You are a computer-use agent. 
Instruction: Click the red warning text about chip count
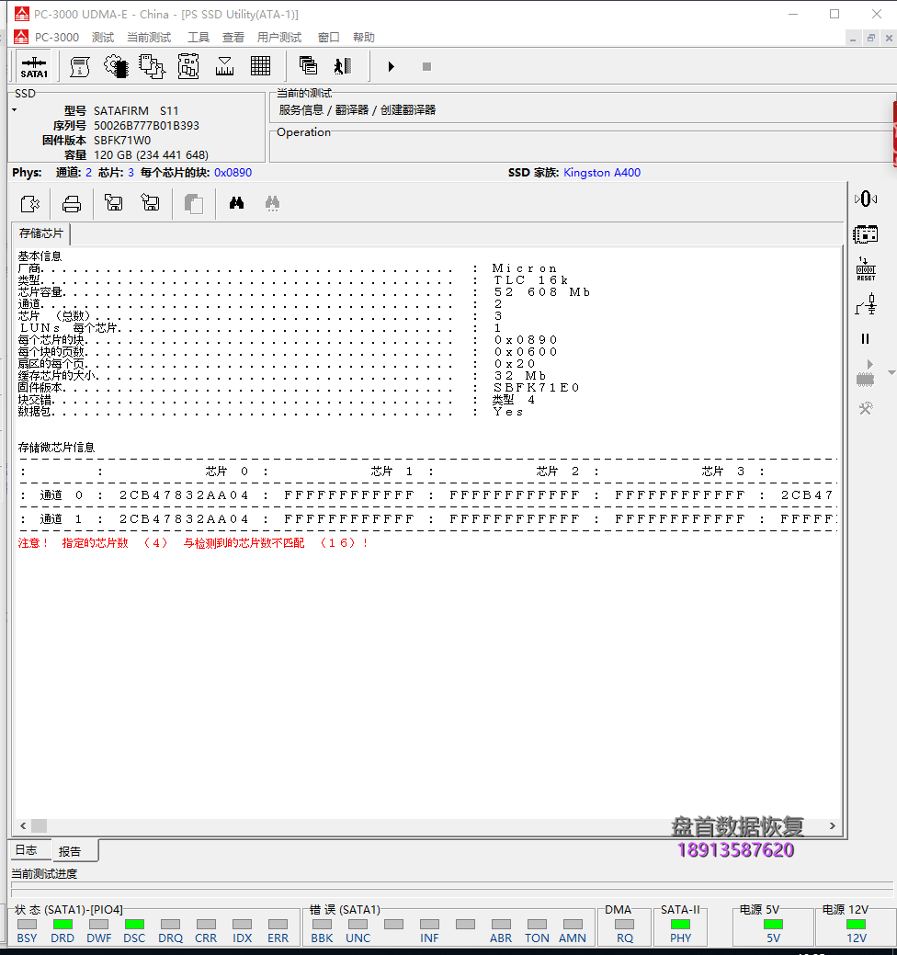click(x=193, y=542)
